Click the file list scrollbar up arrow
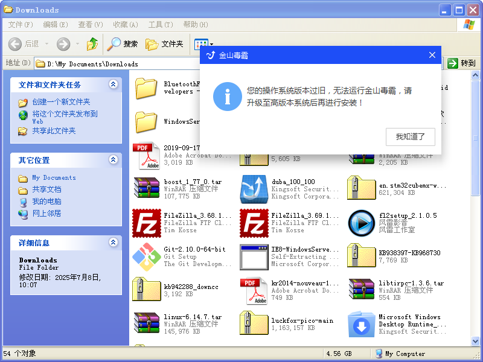 click(475, 75)
